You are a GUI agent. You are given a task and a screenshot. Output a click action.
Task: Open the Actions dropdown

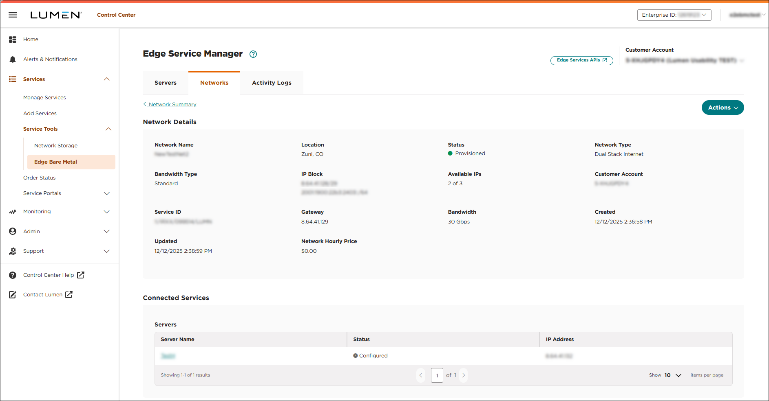pos(722,107)
